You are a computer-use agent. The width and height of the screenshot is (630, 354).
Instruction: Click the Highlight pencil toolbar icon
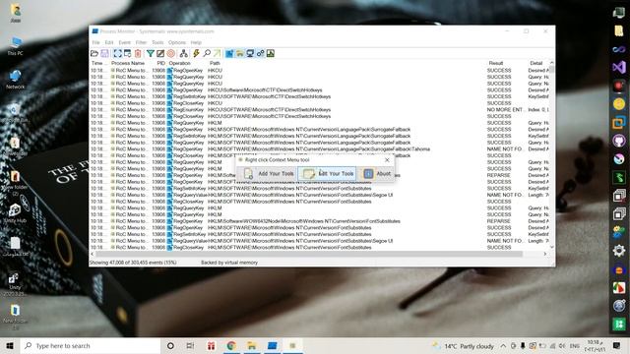click(160, 53)
